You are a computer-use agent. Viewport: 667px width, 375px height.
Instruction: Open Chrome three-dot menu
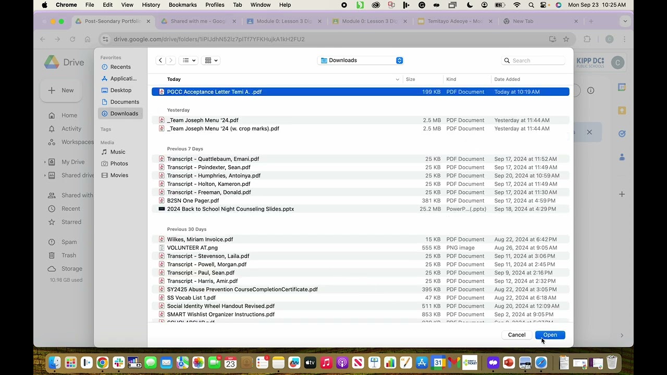coord(624,39)
